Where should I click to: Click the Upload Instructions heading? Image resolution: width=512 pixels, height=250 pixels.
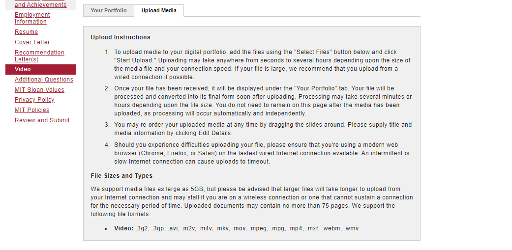coord(120,37)
